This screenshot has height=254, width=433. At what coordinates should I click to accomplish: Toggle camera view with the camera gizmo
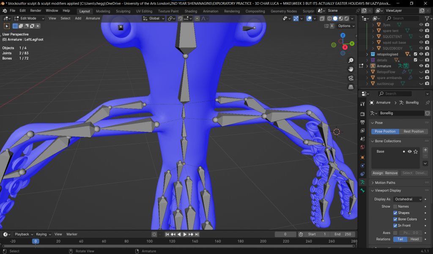[x=351, y=78]
